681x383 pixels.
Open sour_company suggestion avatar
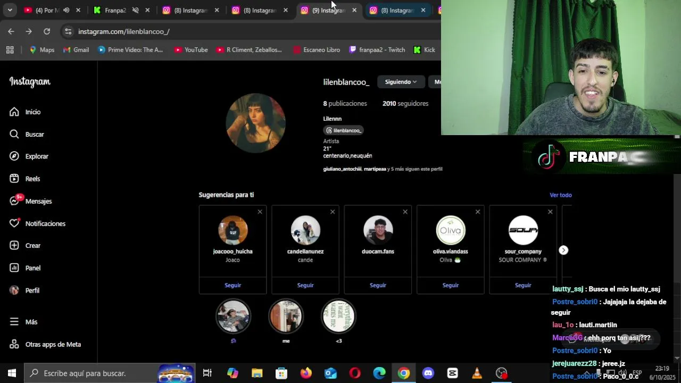(x=523, y=230)
